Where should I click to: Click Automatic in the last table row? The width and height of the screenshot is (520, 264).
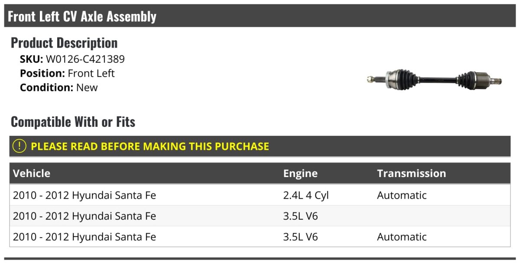tap(402, 237)
